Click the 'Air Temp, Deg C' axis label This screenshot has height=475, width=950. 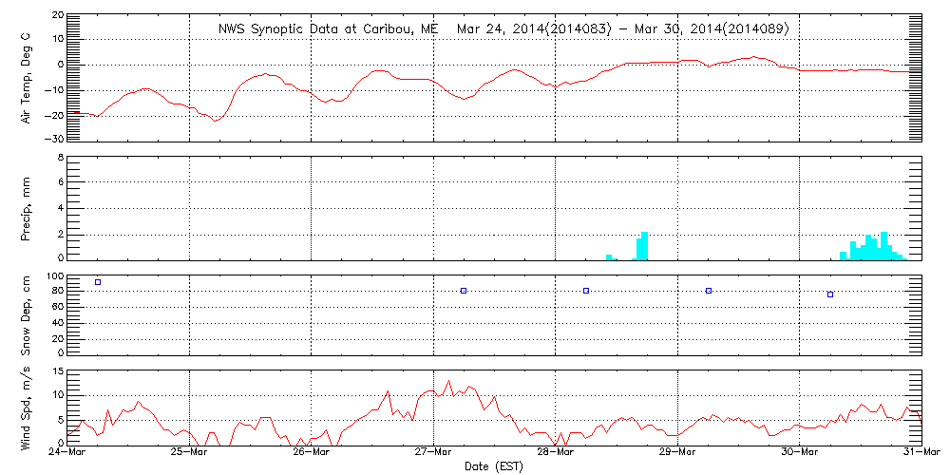point(26,79)
